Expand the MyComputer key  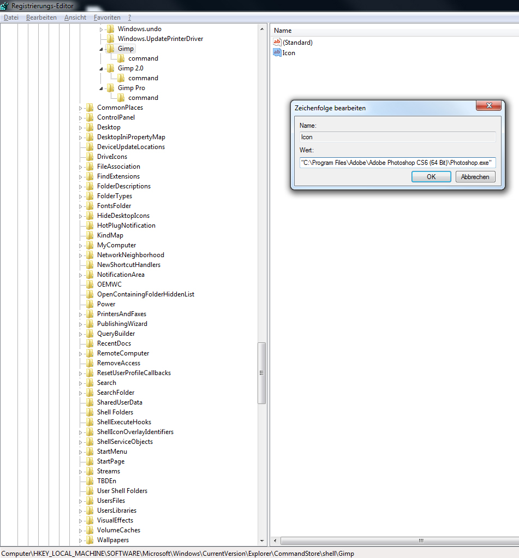pos(80,246)
